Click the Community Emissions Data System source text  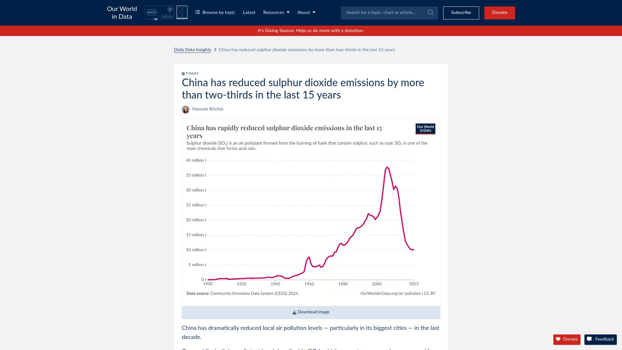(254, 294)
